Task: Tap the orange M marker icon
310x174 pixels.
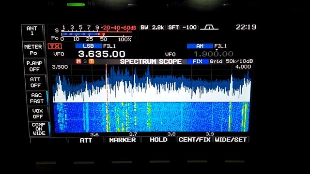Action: (78, 61)
